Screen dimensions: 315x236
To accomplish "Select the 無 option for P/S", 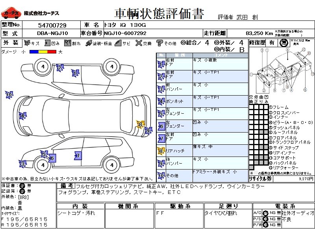I will 279,219.
